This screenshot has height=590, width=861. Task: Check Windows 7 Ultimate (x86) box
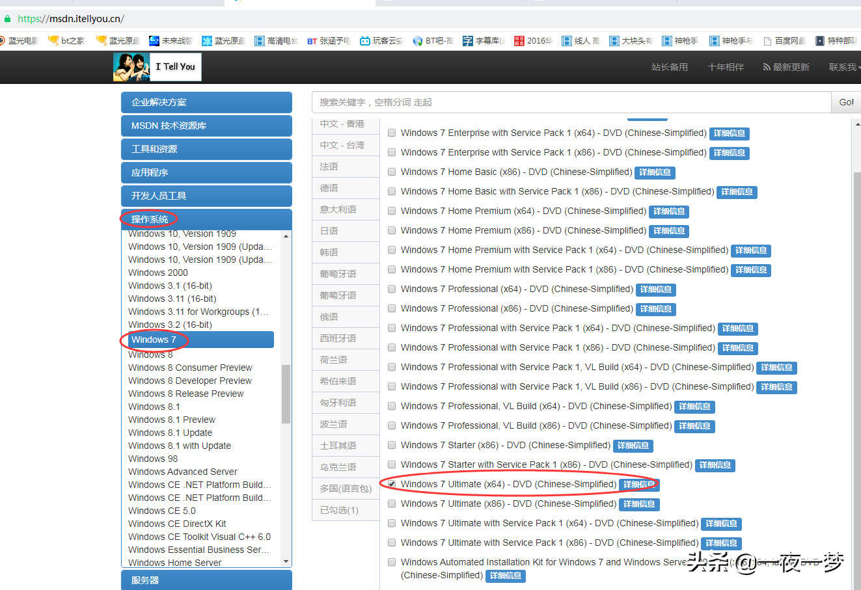[392, 503]
